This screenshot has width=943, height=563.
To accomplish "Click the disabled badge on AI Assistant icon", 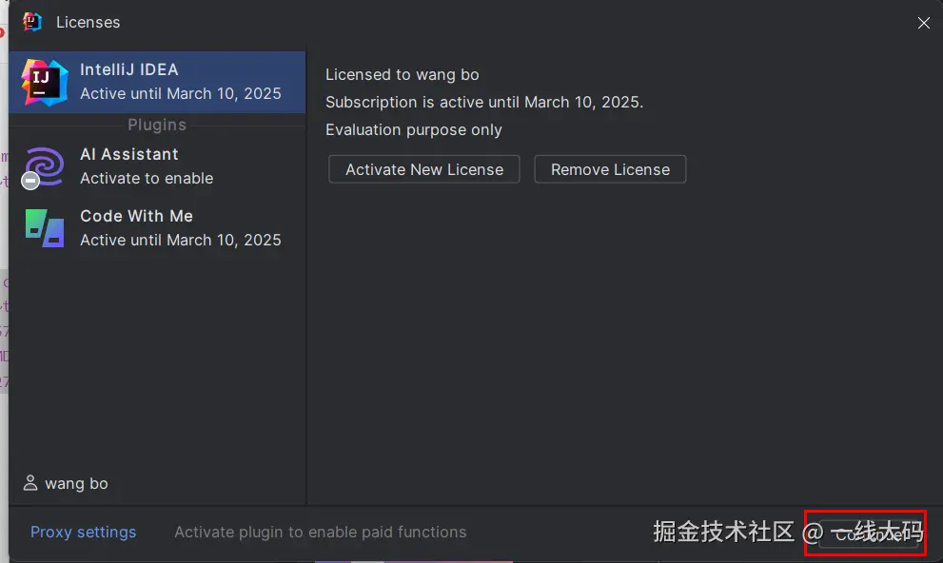I will click(x=31, y=181).
